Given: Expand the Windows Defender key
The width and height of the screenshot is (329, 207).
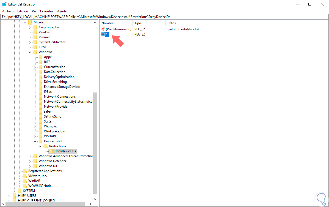Looking at the screenshot, I should tap(30, 161).
